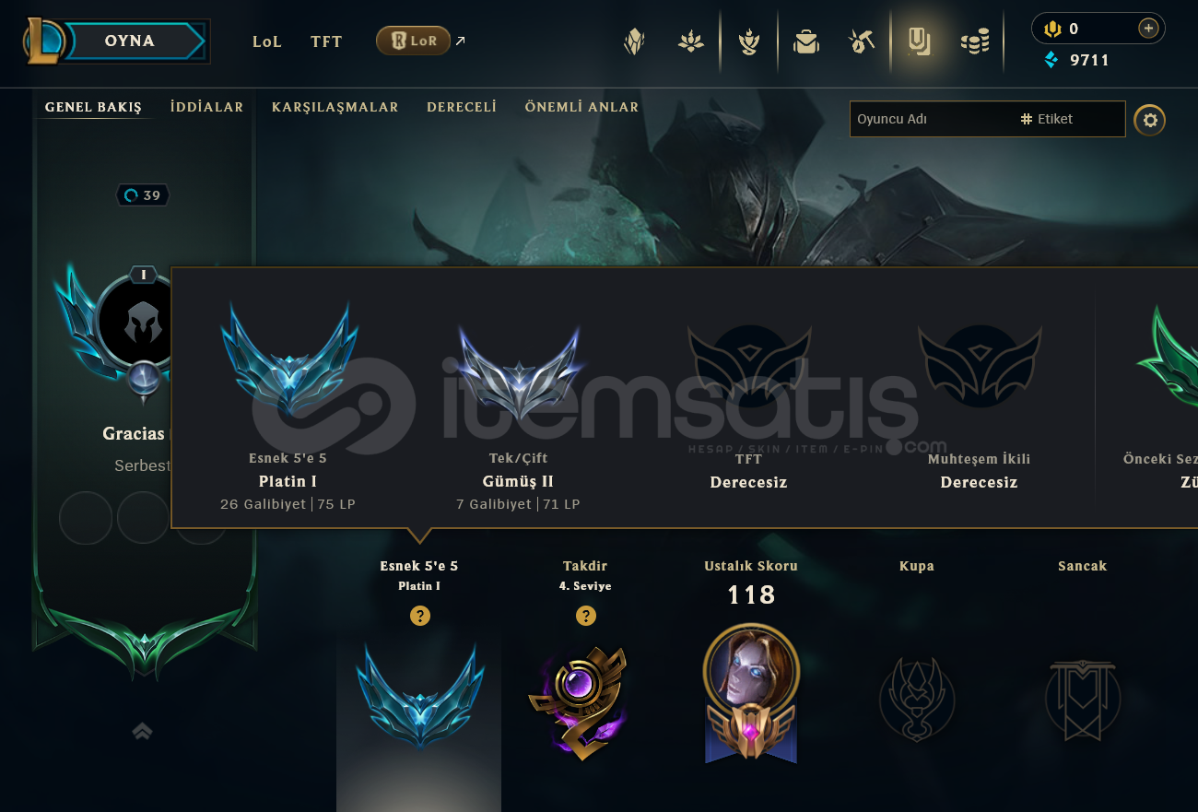1198x812 pixels.
Task: Open the Crafting hammer icon
Action: (862, 41)
